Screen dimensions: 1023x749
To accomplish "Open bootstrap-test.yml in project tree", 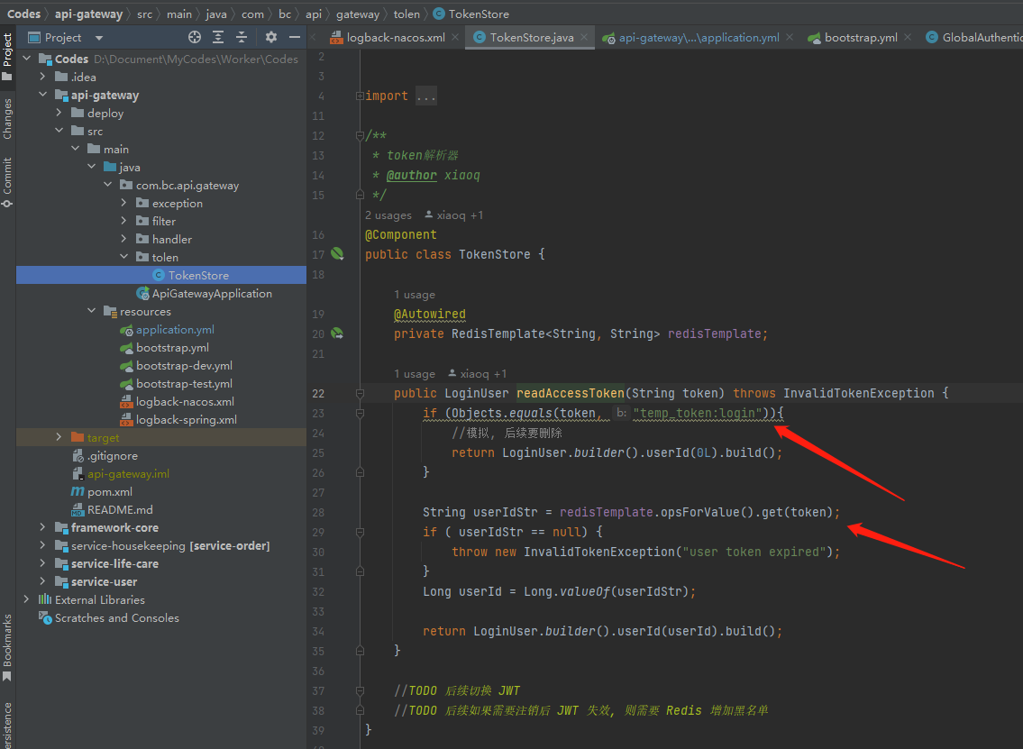I will coord(176,384).
